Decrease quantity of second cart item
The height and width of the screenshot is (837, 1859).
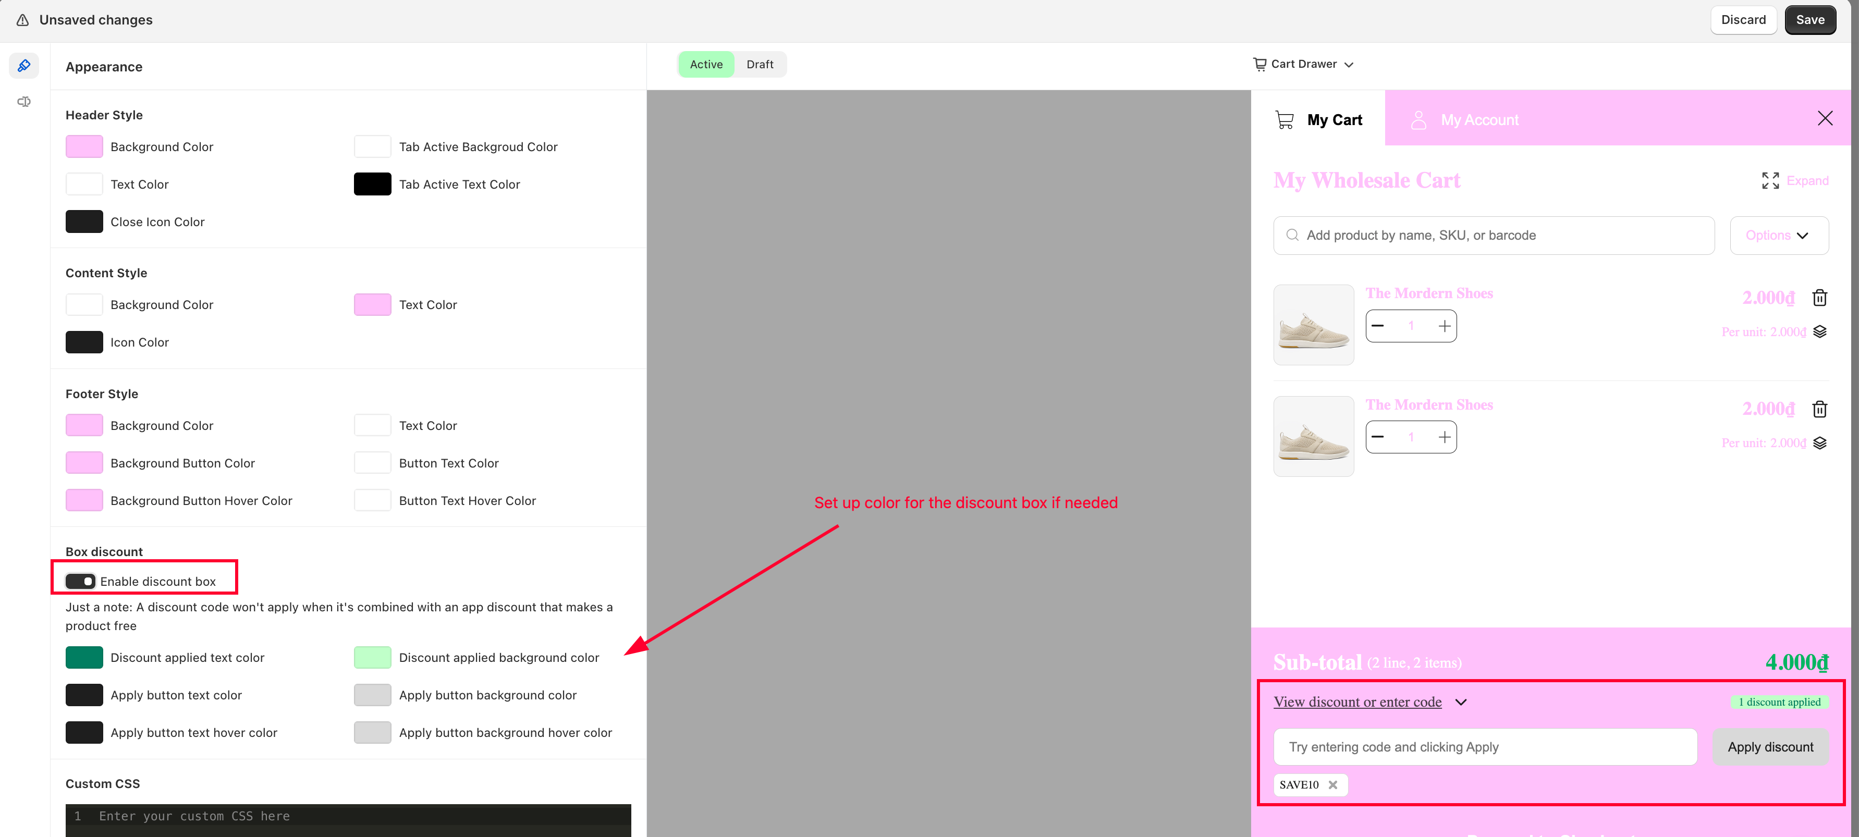pos(1378,437)
